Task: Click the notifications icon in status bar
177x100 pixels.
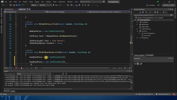Action: click(x=174, y=94)
